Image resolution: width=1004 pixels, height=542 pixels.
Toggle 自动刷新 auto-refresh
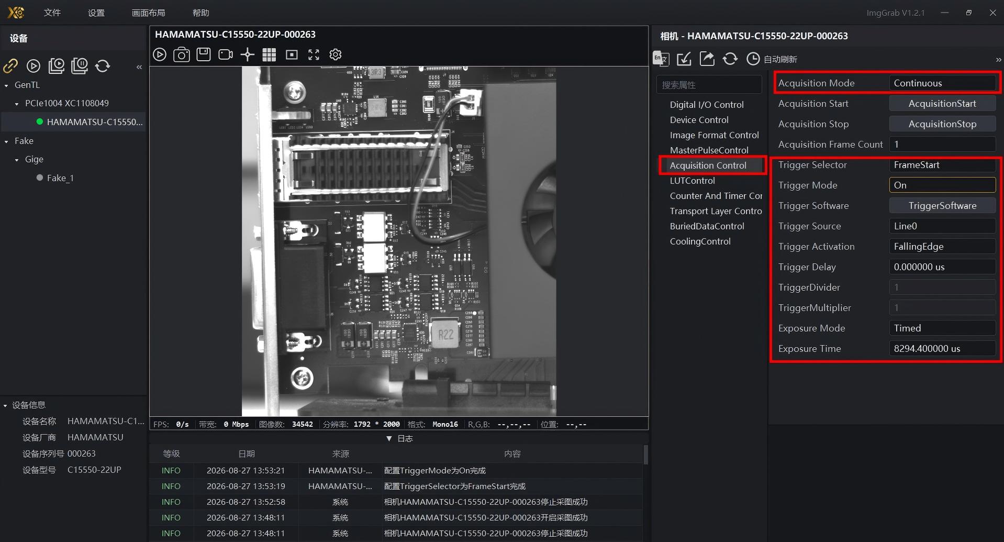click(x=772, y=59)
